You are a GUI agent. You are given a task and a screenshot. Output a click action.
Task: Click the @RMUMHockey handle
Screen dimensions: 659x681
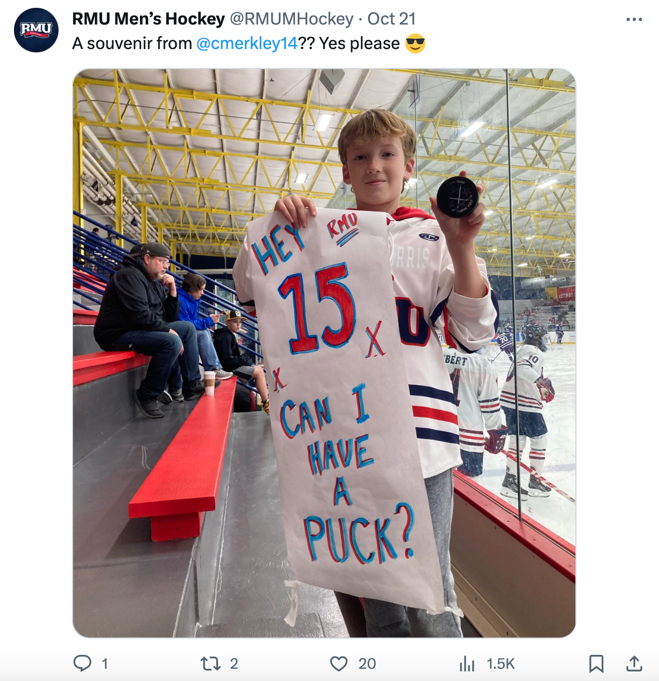point(292,19)
